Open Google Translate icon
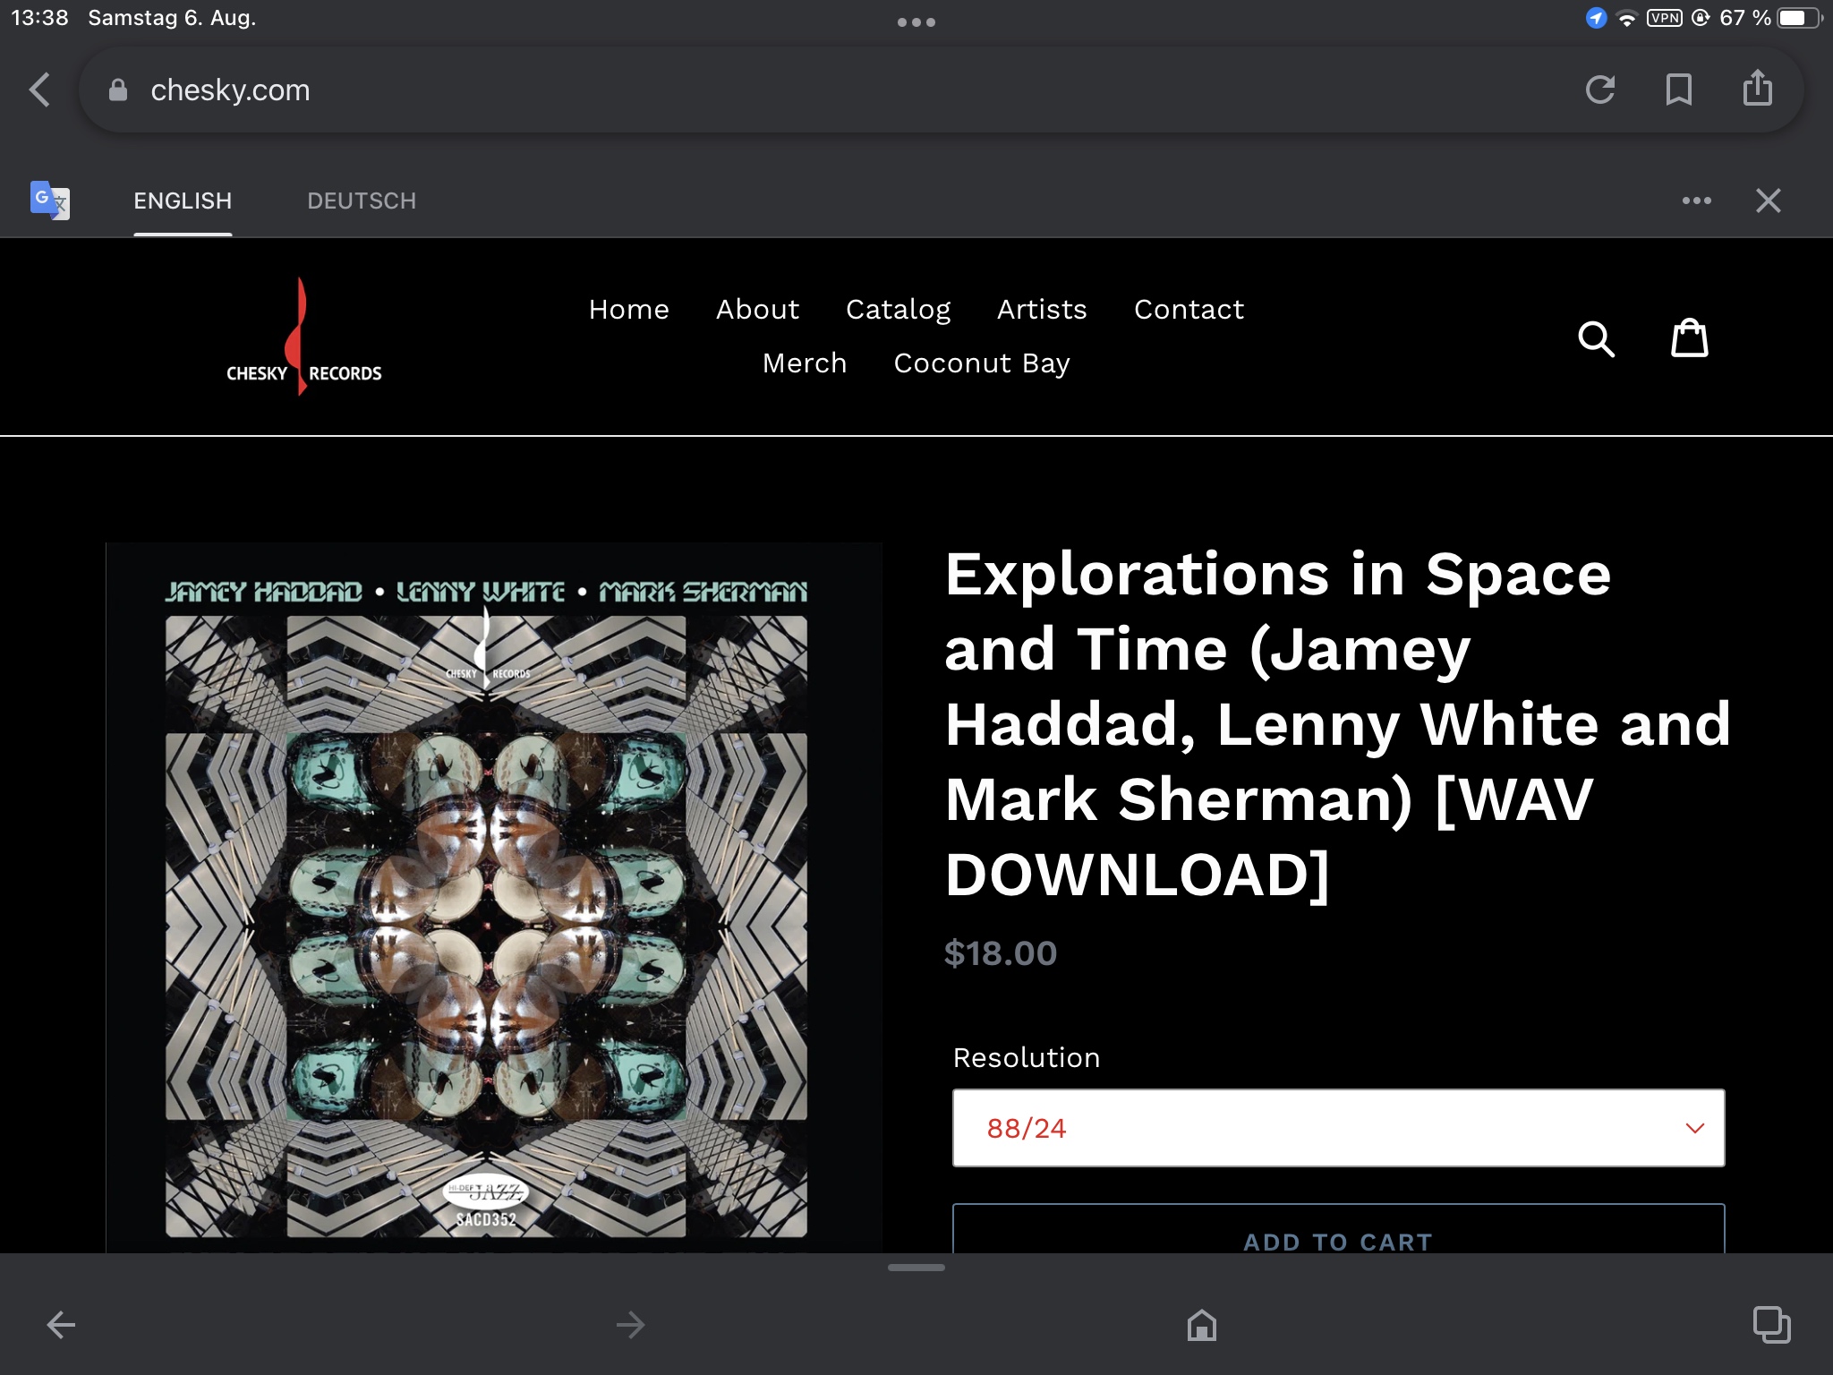The image size is (1833, 1375). pos(50,201)
